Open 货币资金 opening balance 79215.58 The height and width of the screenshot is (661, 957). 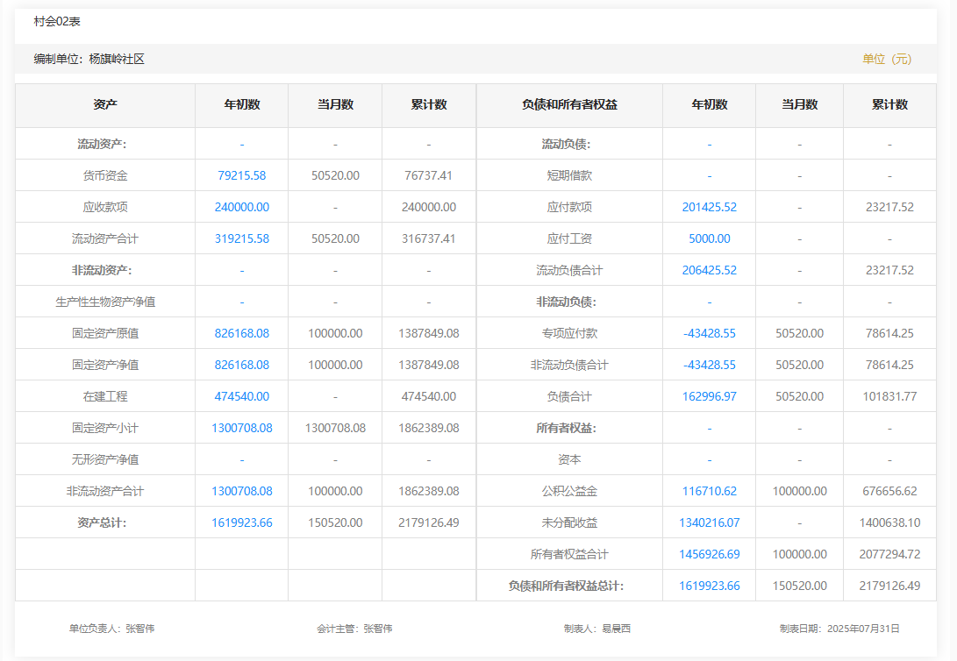(241, 175)
